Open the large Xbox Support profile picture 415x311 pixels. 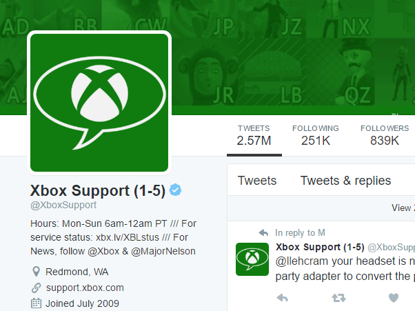tap(99, 101)
